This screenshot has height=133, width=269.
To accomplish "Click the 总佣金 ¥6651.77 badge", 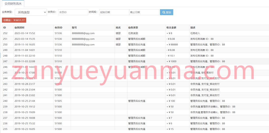I will pos(14,20).
